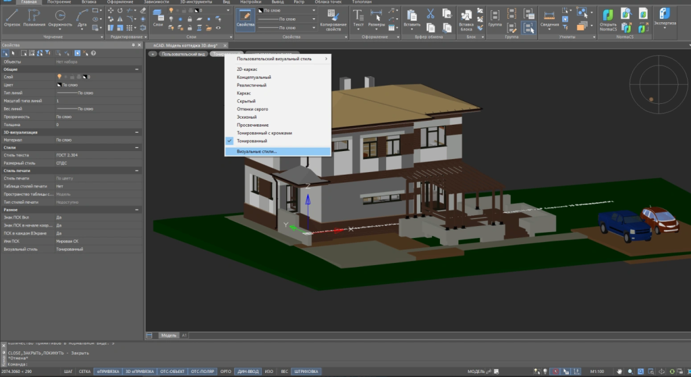Open the Слои layers manager
Screen dimensions: 691x377
[159, 18]
